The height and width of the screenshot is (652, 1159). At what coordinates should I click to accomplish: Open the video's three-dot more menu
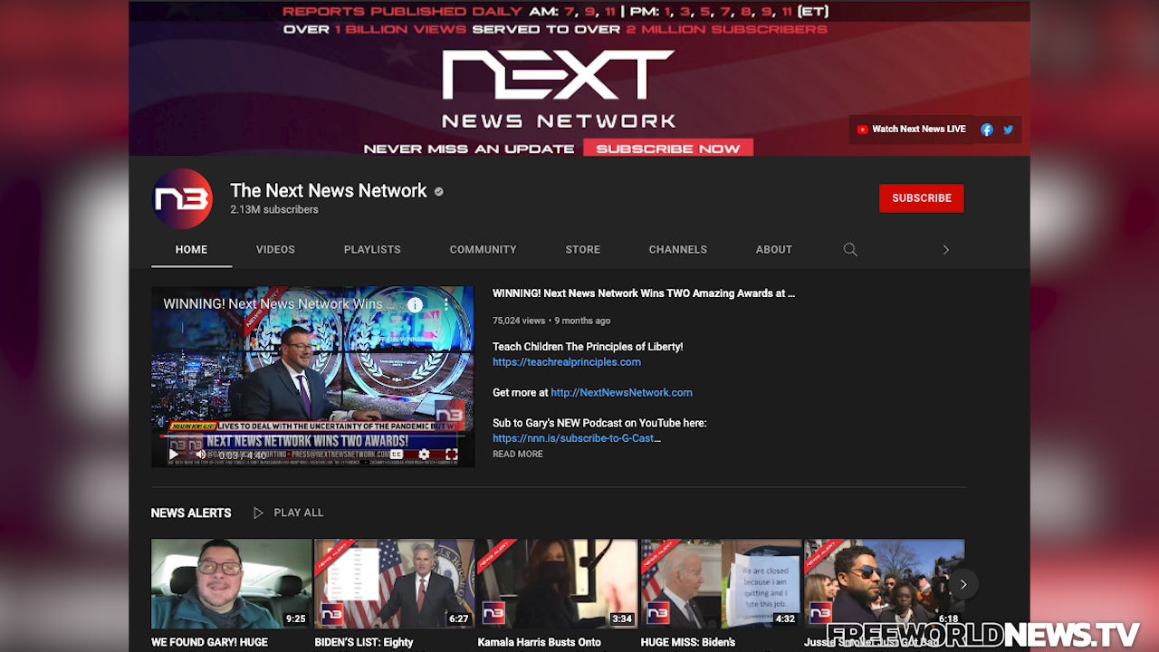coord(445,305)
